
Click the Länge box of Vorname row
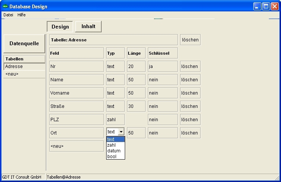(x=136, y=93)
